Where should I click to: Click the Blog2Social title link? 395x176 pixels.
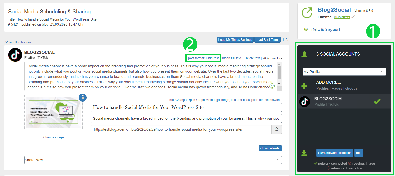334,10
